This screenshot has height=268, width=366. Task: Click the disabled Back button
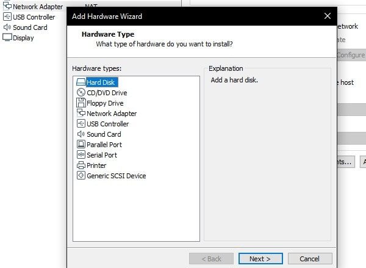(x=211, y=259)
